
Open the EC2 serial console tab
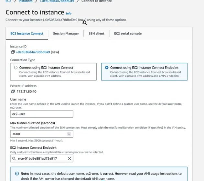[x=128, y=33]
